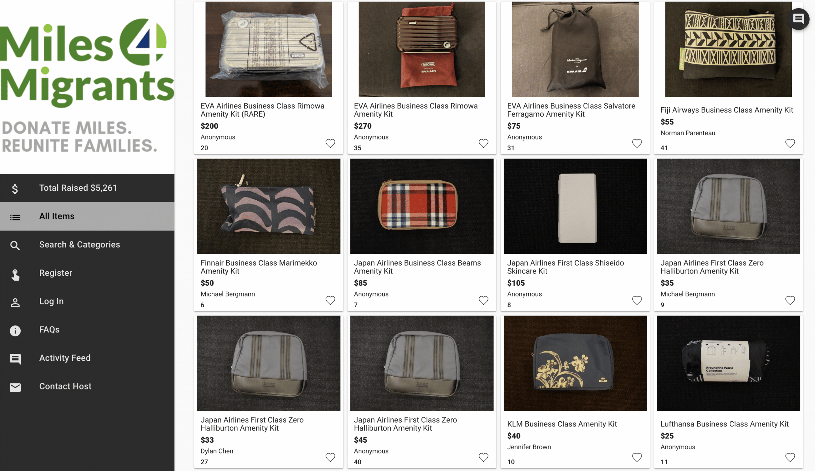Toggle heart on KLM Business Class kit

(636, 457)
